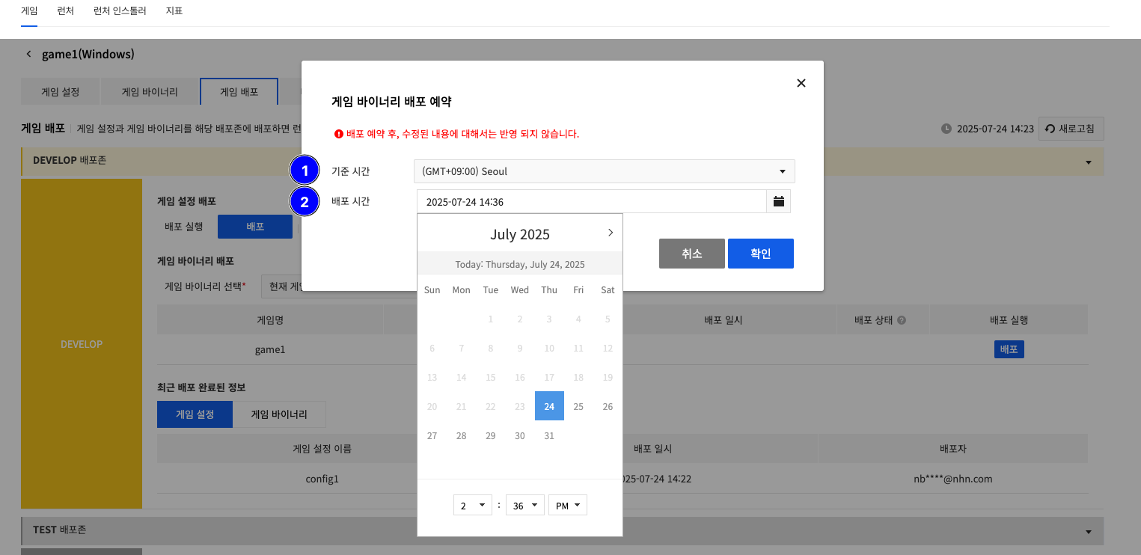Viewport: 1141px width, 555px height.
Task: Click the help icon beside 배포 상태
Action: click(x=902, y=320)
